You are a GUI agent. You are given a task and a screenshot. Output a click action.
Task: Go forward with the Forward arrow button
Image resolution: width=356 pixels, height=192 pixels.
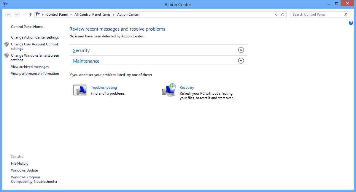pos(17,15)
